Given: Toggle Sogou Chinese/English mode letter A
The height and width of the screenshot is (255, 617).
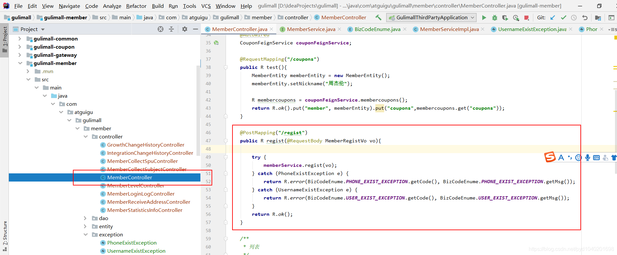Looking at the screenshot, I should pyautogui.click(x=561, y=158).
